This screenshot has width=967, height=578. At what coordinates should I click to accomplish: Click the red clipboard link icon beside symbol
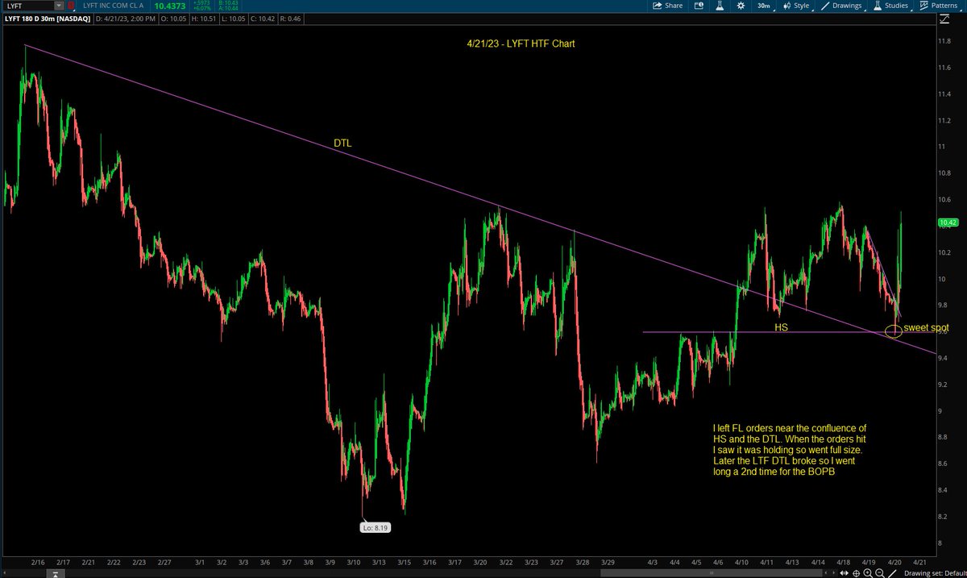pyautogui.click(x=71, y=6)
